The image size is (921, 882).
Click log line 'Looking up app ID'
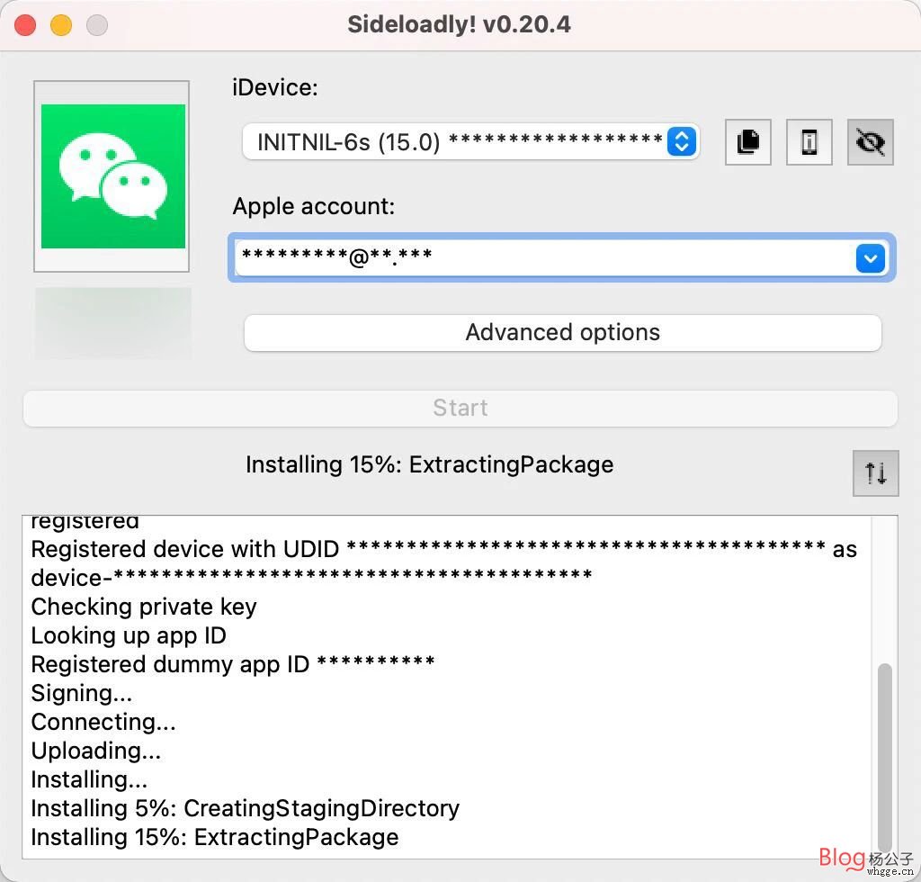[128, 635]
